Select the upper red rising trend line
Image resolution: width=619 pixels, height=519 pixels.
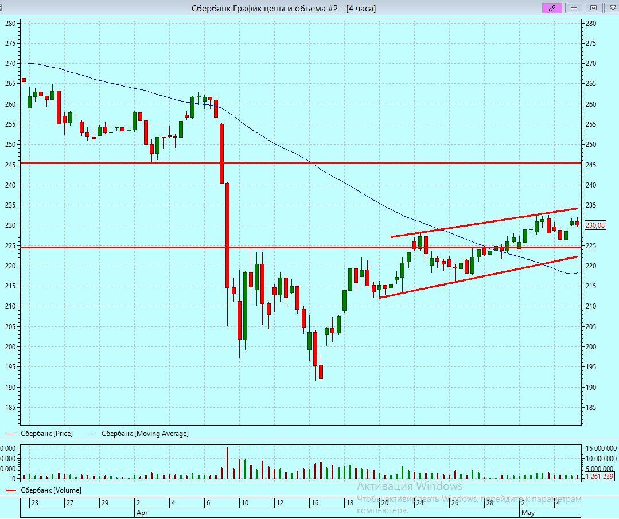pyautogui.click(x=484, y=223)
